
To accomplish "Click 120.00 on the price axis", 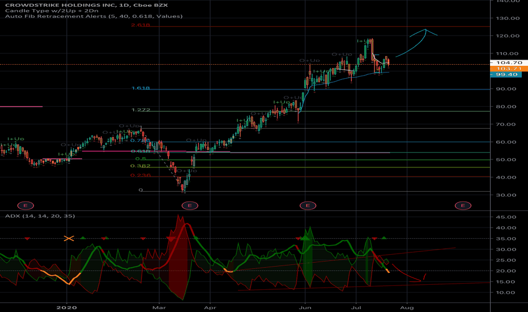I will [x=508, y=36].
